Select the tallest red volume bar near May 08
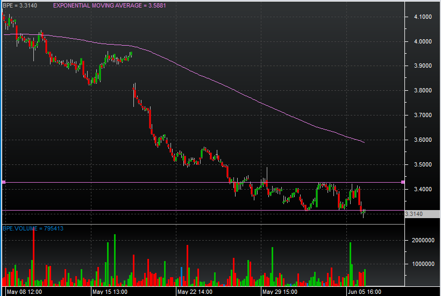This screenshot has width=441, height=296. (34, 257)
